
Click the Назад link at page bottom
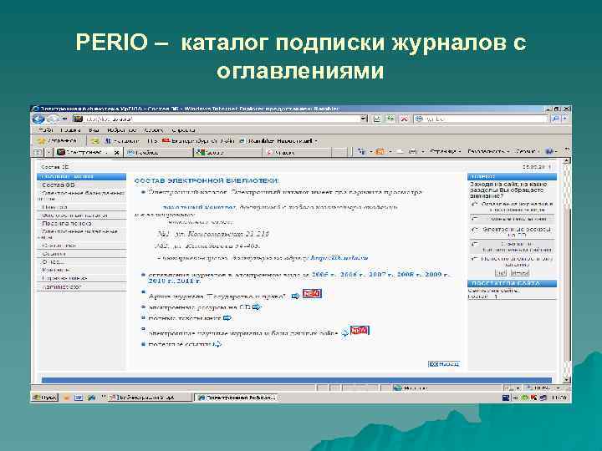point(444,364)
